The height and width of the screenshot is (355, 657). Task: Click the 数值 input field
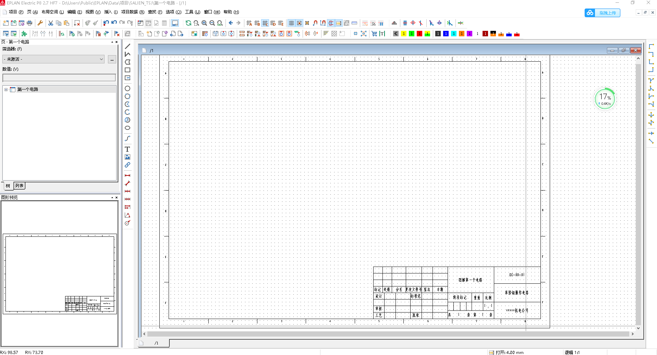tap(59, 78)
